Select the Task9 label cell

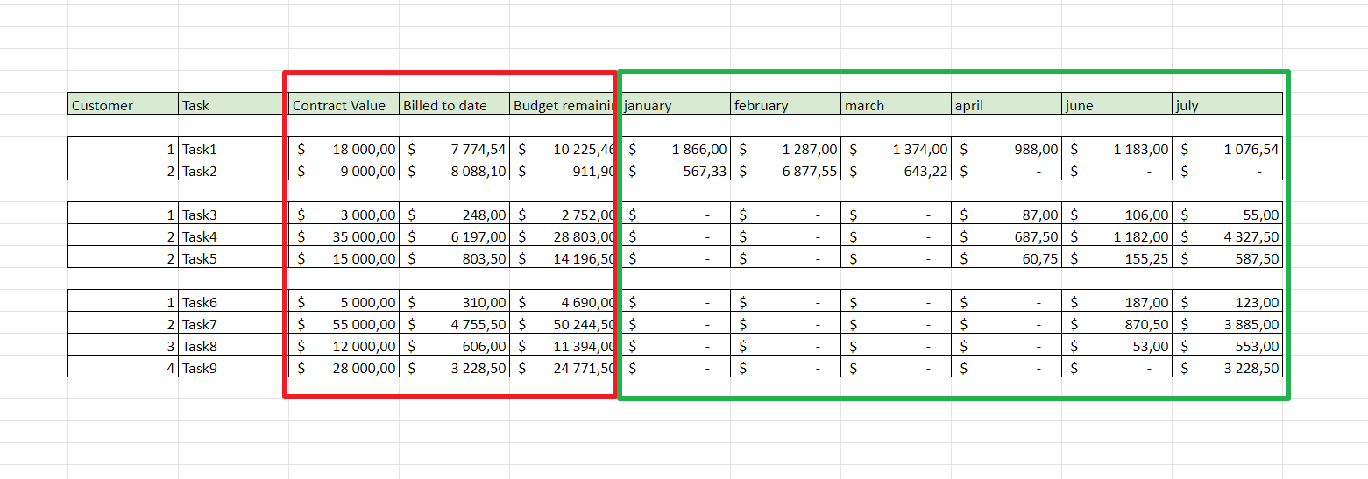[234, 367]
